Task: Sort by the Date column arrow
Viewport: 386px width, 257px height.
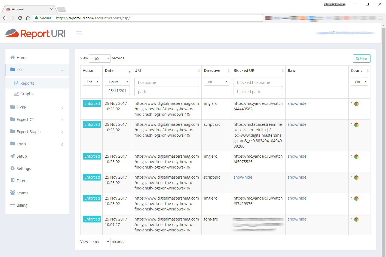Action: 129,71
